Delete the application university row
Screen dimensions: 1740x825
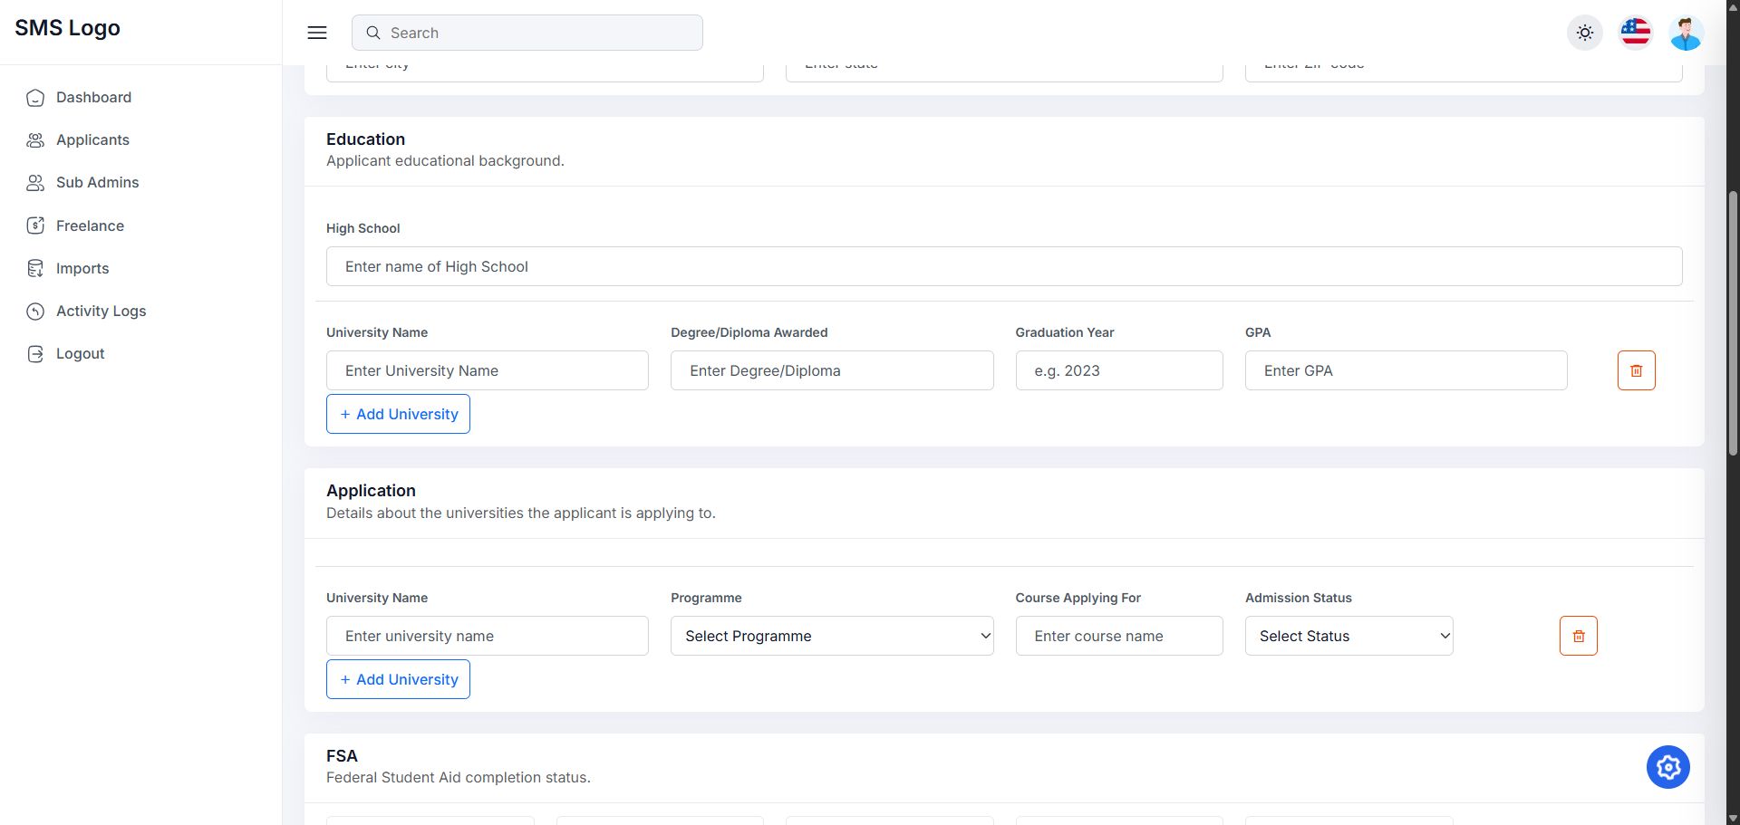click(x=1578, y=636)
